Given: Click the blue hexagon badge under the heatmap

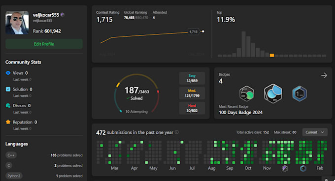Looking at the screenshot, I should pos(303,168).
